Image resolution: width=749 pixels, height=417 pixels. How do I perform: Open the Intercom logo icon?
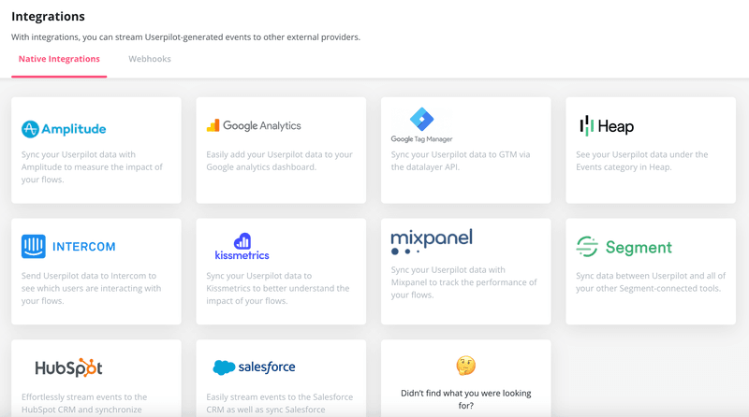coord(34,246)
